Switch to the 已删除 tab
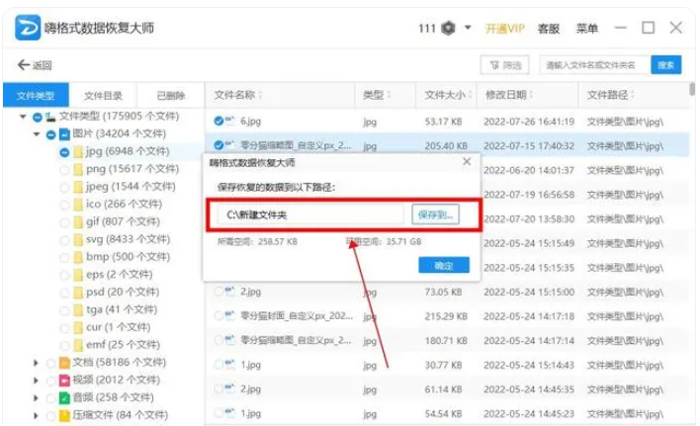The image size is (700, 426). tap(169, 96)
